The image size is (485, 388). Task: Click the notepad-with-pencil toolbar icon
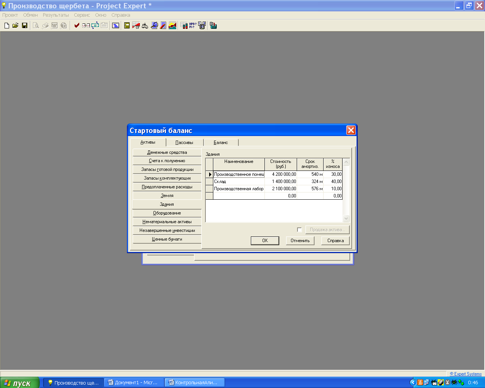(x=163, y=25)
